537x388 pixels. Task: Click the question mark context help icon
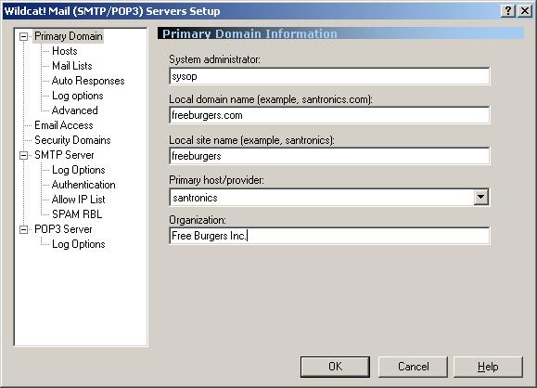(508, 11)
